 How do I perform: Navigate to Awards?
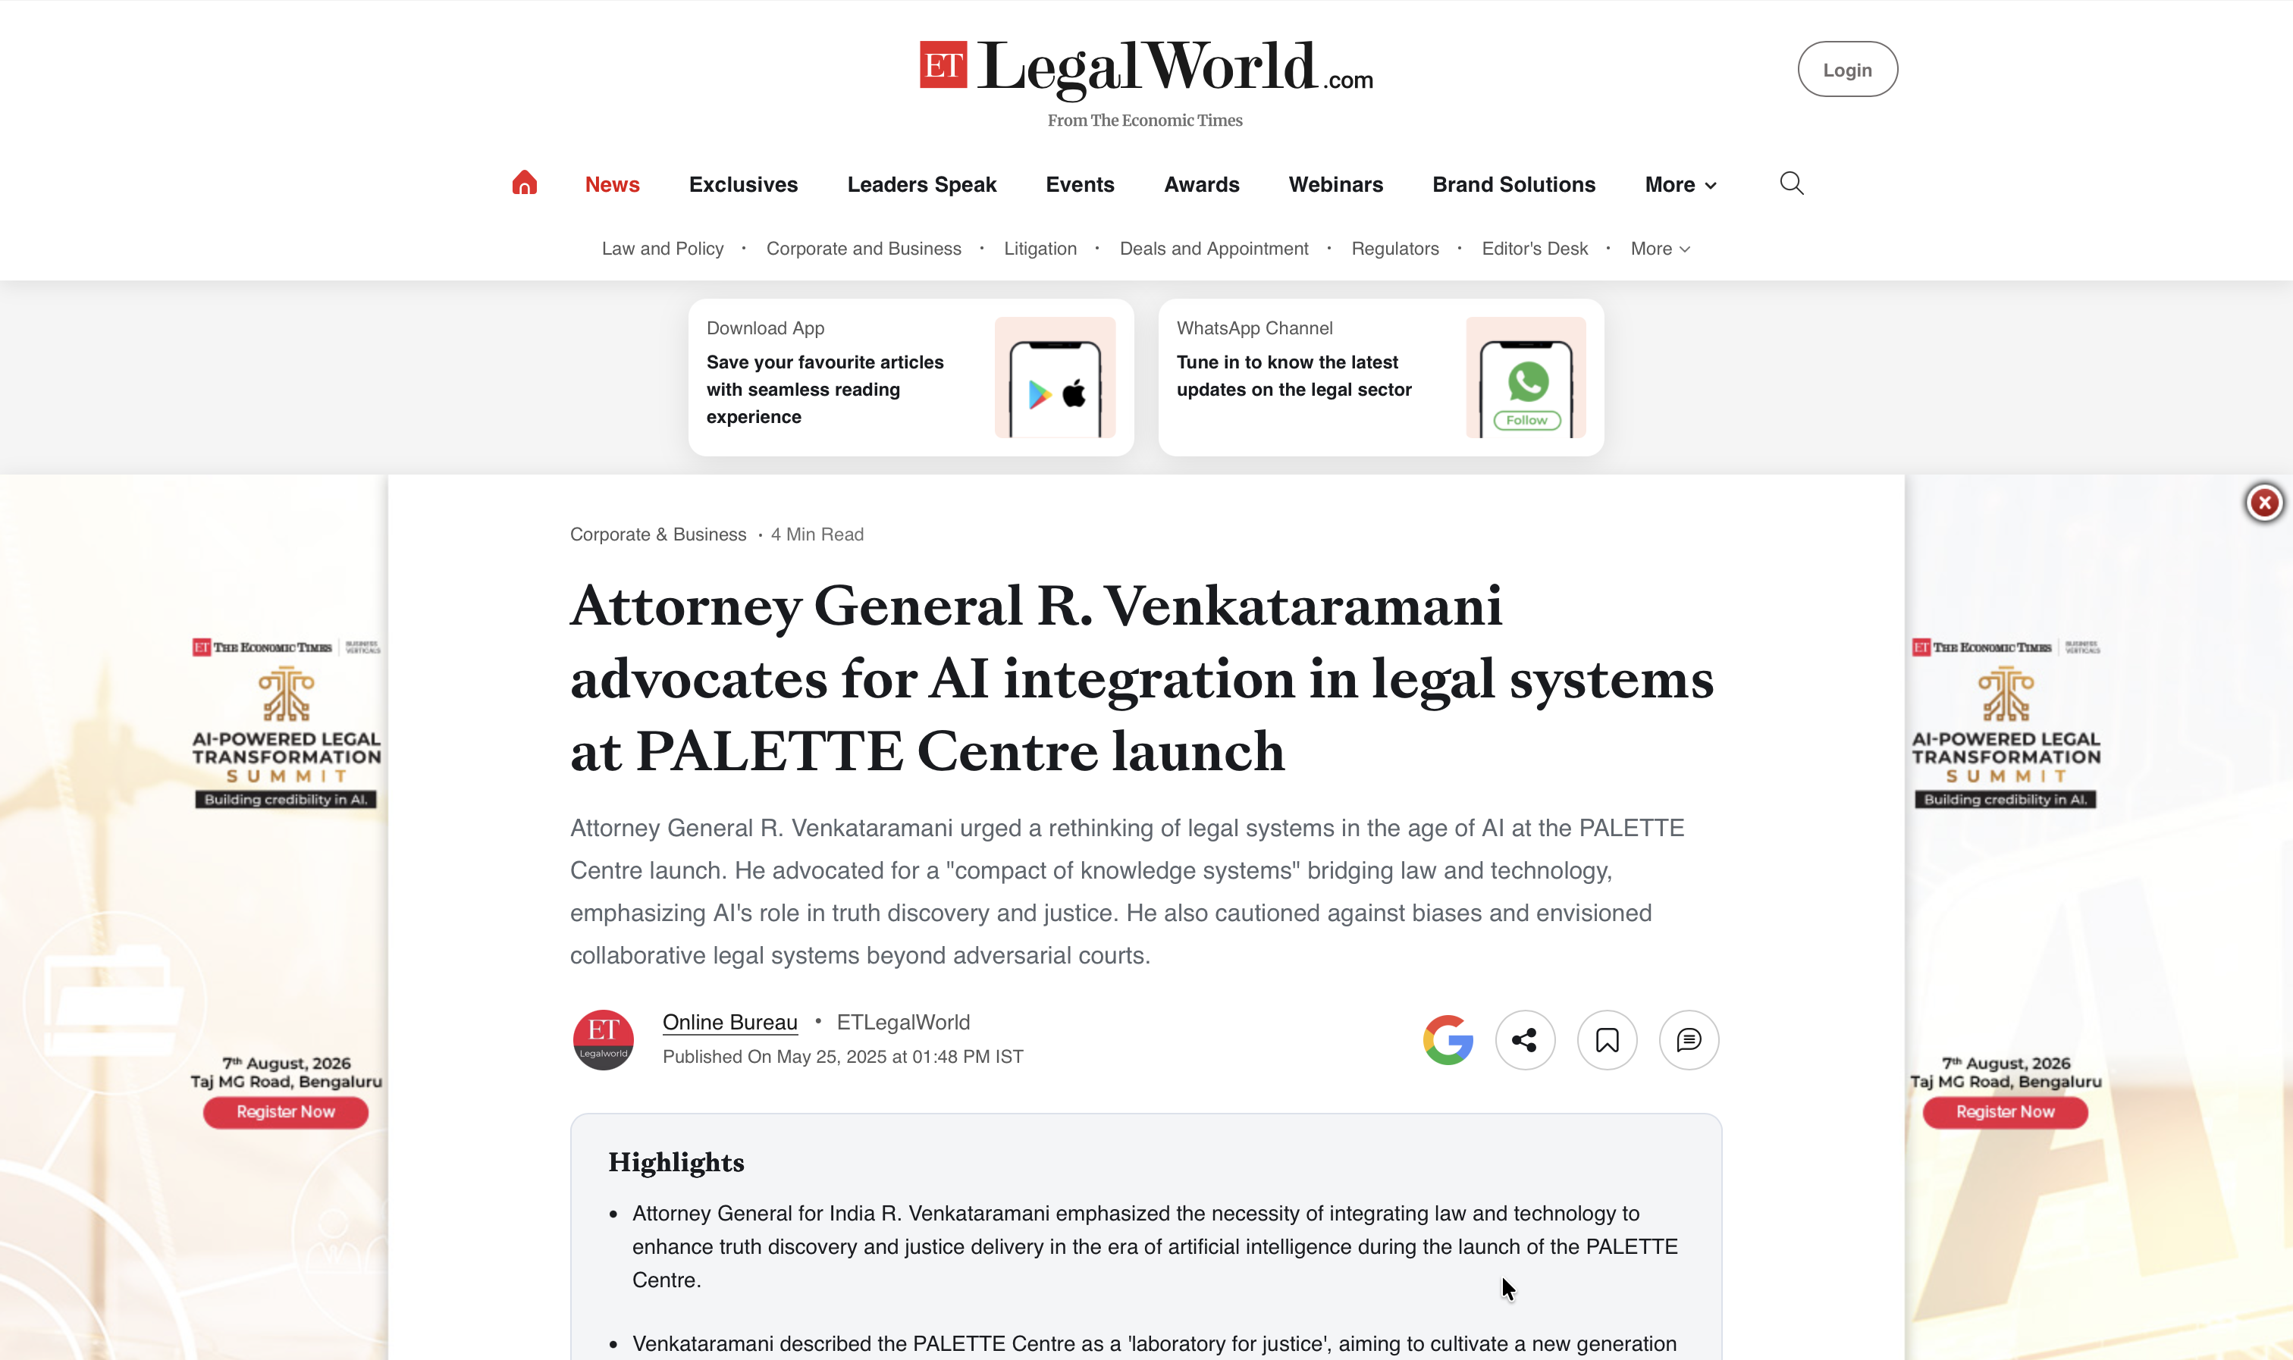[x=1202, y=184]
